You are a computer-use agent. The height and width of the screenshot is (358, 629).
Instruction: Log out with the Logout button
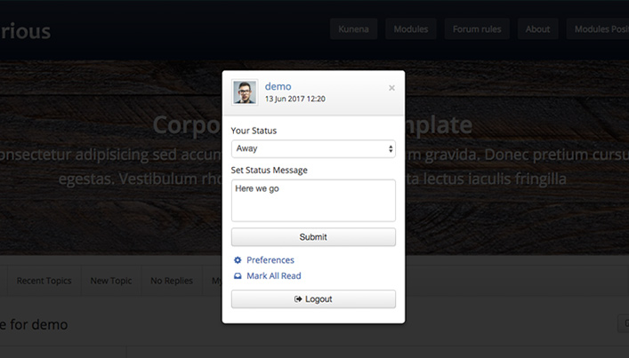pos(313,299)
